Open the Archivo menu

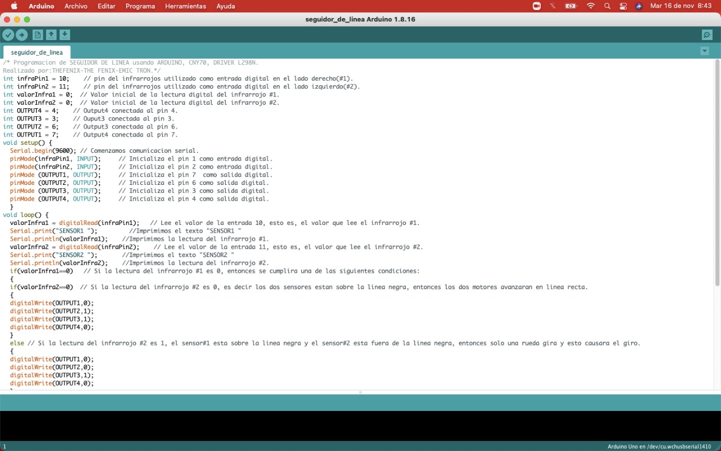coord(76,6)
